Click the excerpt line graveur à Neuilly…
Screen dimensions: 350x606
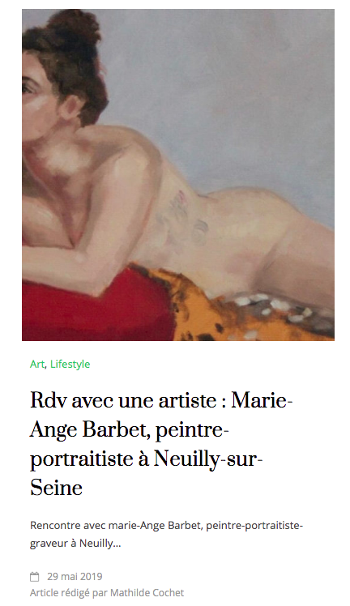tap(75, 544)
